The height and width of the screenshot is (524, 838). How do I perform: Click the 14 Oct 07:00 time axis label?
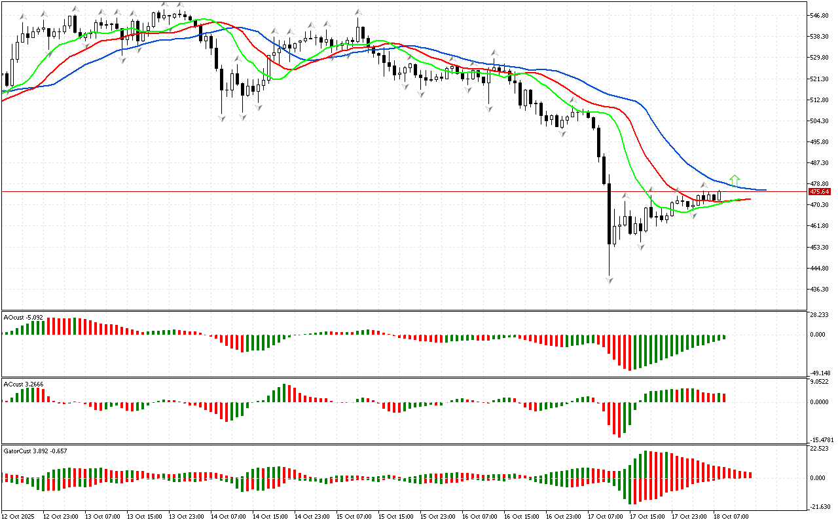click(x=229, y=517)
